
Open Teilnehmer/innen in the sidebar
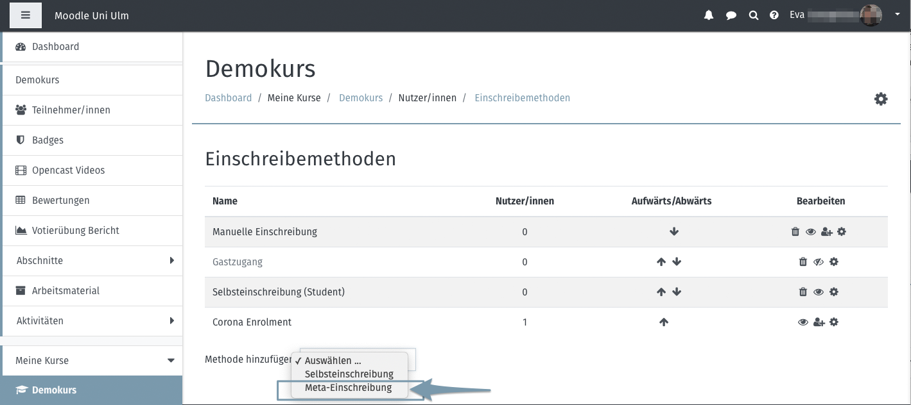tap(71, 110)
